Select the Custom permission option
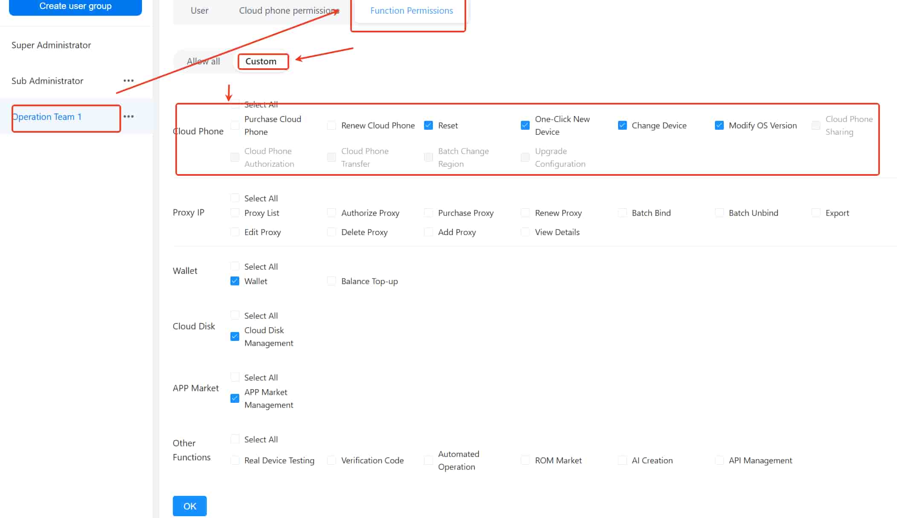Viewport: 897px width, 518px height. [x=261, y=61]
